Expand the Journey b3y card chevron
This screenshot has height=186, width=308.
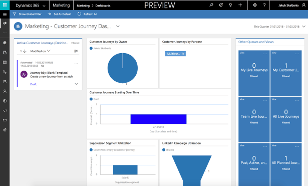pos(77,84)
